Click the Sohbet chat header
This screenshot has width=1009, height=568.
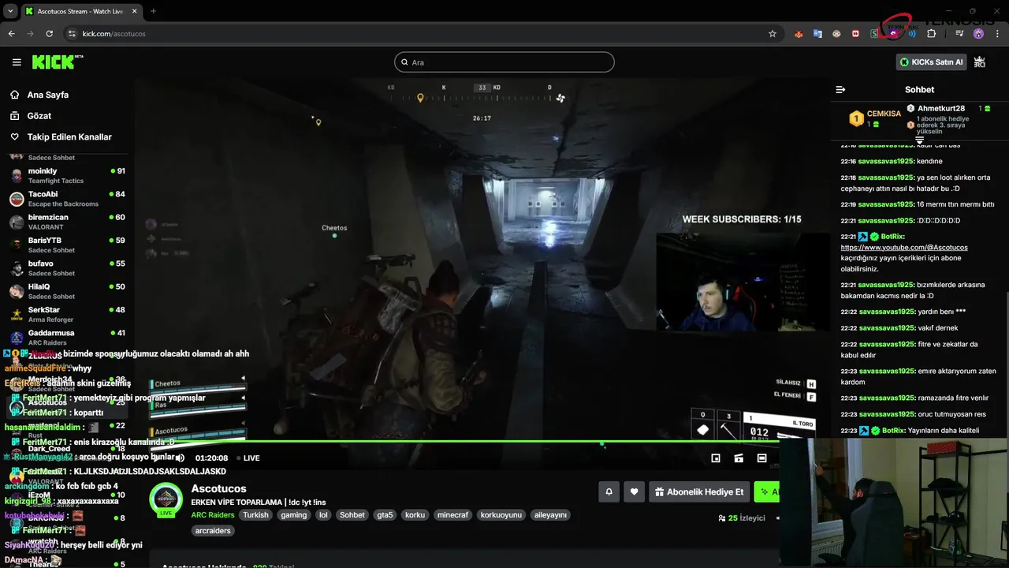(919, 89)
